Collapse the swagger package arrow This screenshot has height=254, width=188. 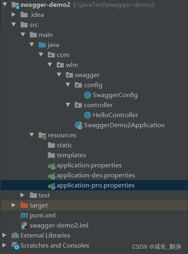59,75
